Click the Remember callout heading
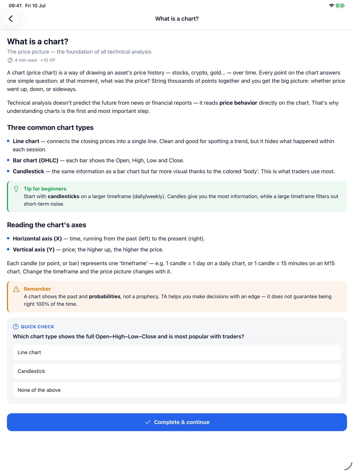Viewport: 354px width, 472px height. point(37,289)
